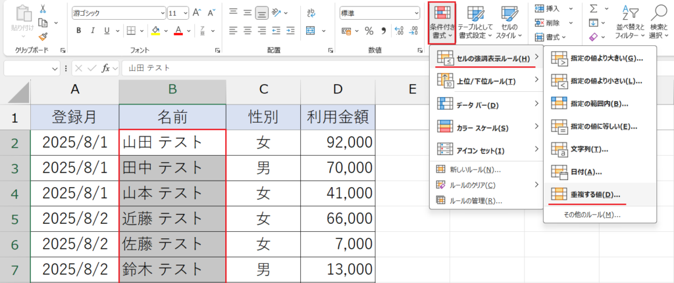Align text left
This screenshot has height=283, width=674.
pos(233,30)
